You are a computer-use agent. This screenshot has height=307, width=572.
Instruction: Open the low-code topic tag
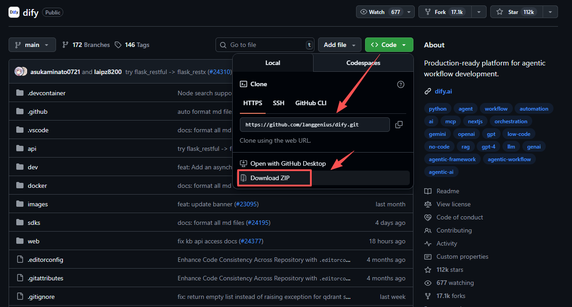coord(519,134)
